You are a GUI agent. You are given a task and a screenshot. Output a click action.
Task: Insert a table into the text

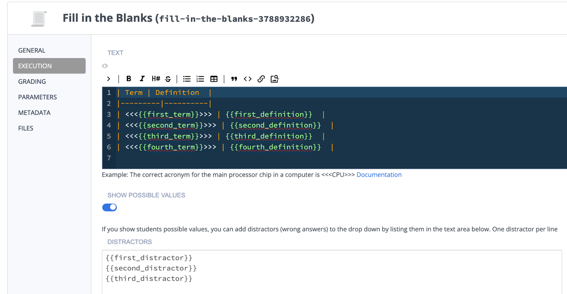tap(214, 79)
